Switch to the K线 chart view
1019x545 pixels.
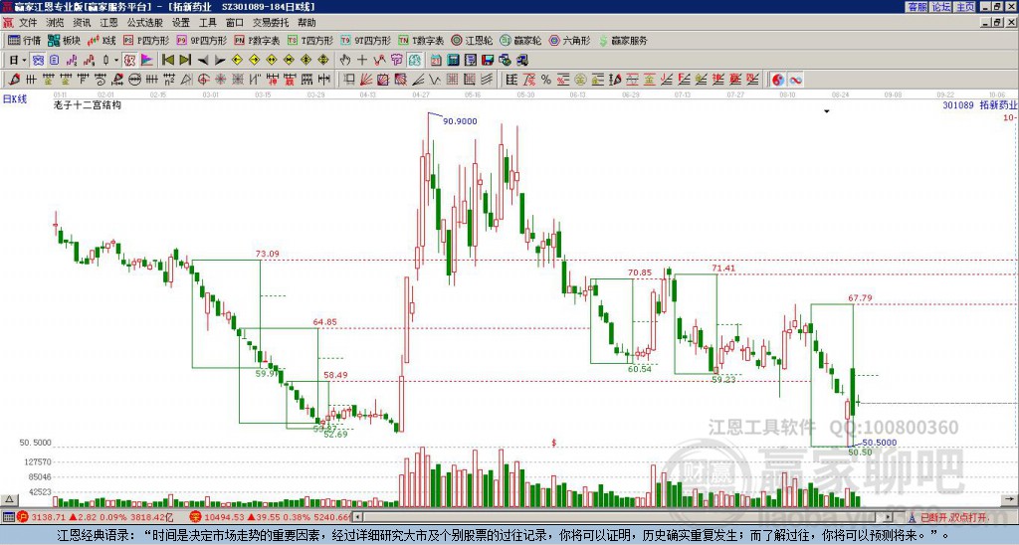pyautogui.click(x=102, y=40)
